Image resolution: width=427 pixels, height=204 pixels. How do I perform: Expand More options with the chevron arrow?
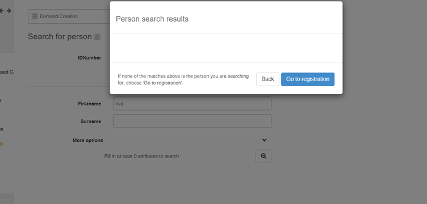[x=264, y=140]
